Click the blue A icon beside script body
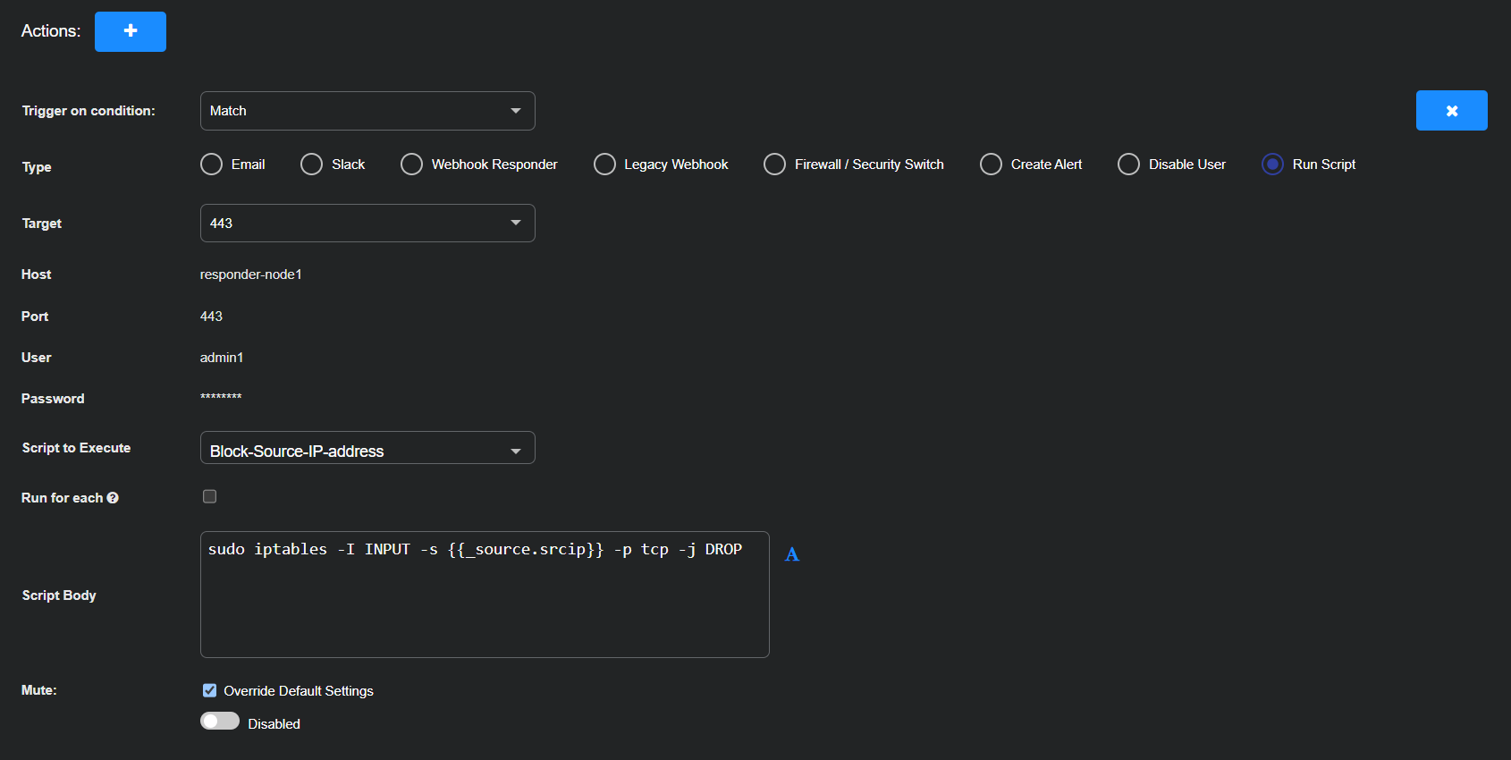This screenshot has height=760, width=1511. click(x=792, y=554)
